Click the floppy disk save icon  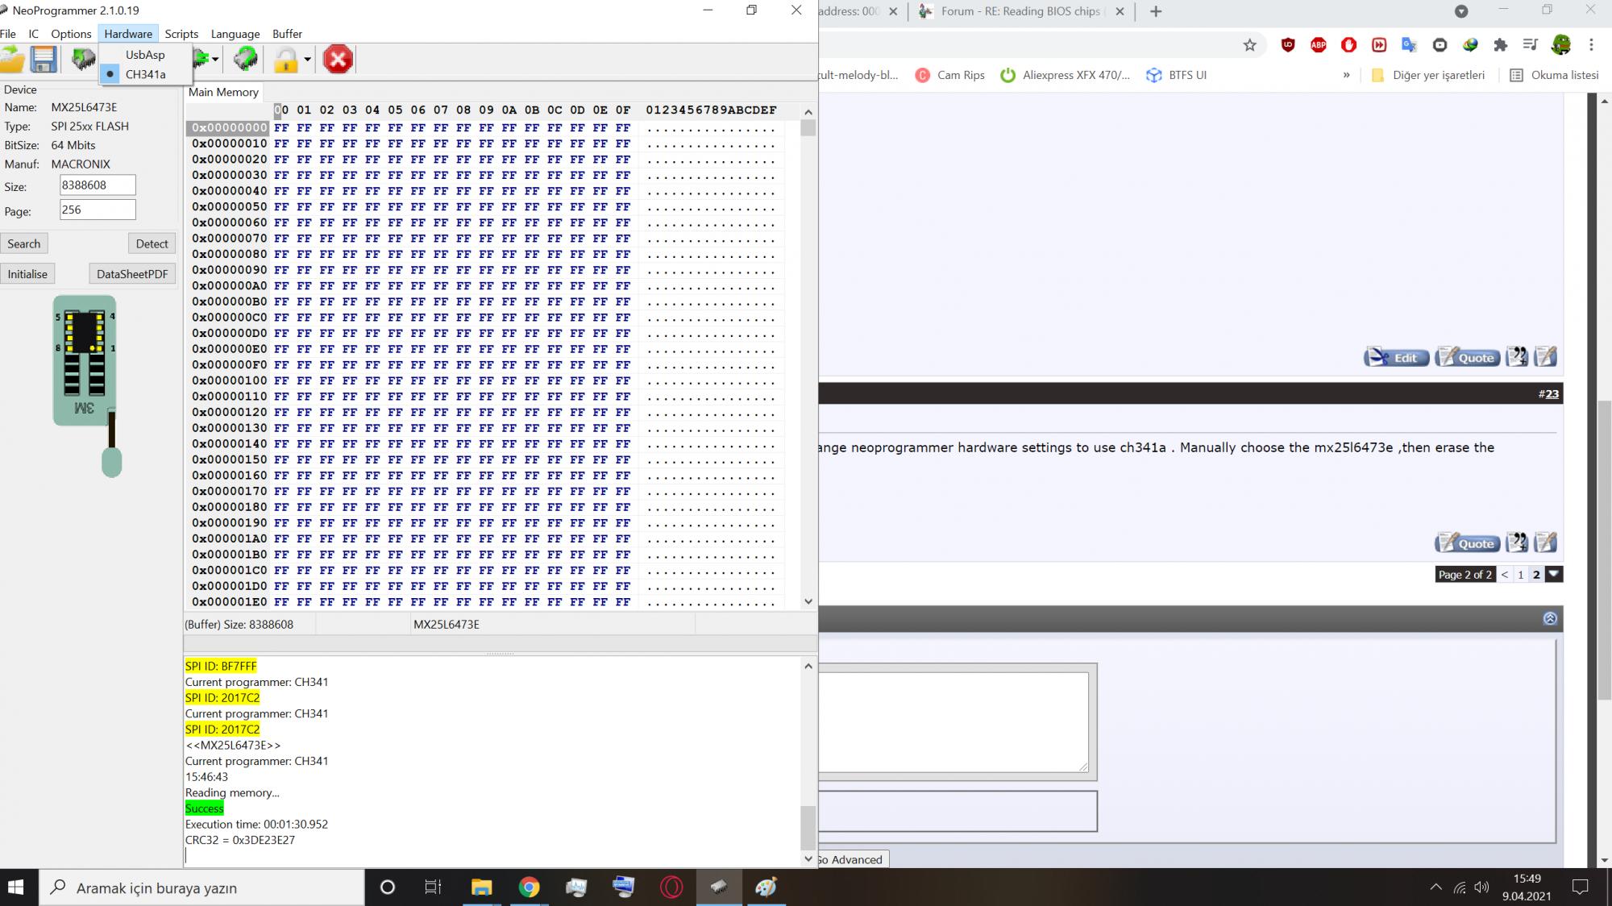[x=44, y=60]
